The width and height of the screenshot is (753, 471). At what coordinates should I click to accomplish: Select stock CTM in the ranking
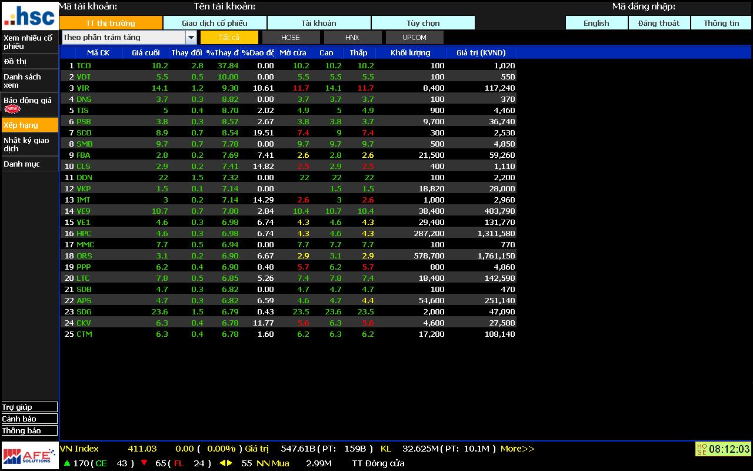pyautogui.click(x=84, y=334)
